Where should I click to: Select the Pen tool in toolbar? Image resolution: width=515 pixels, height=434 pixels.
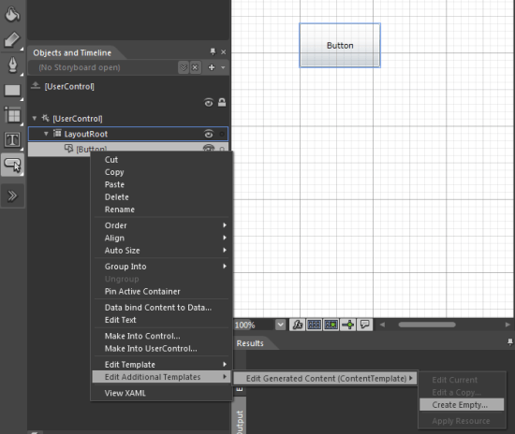pyautogui.click(x=12, y=65)
